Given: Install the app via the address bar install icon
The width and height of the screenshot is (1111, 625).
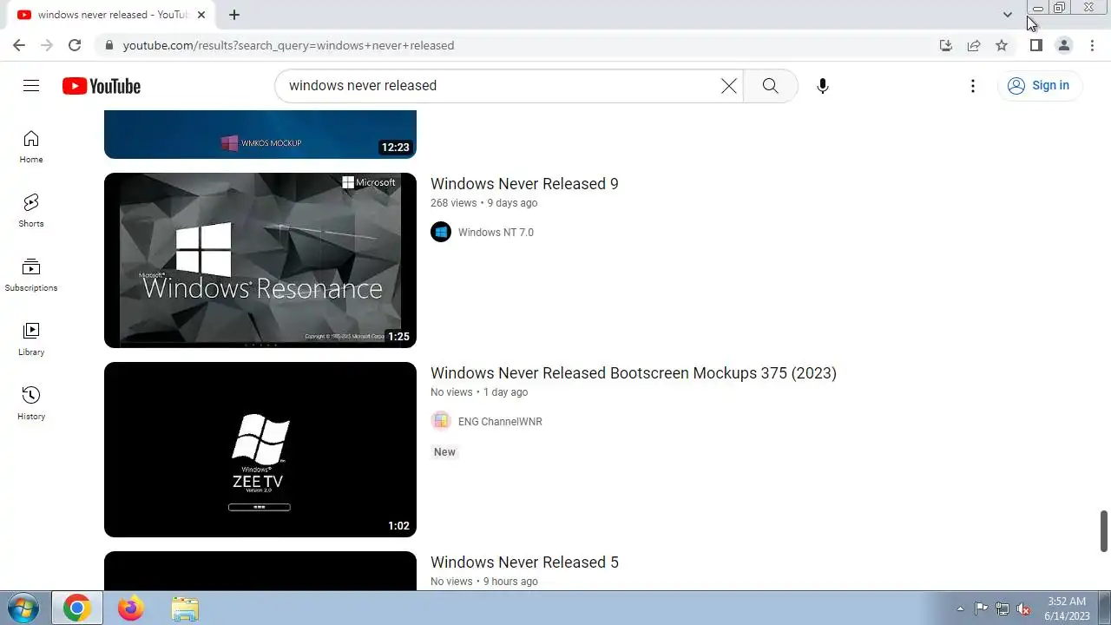Looking at the screenshot, I should pyautogui.click(x=946, y=45).
